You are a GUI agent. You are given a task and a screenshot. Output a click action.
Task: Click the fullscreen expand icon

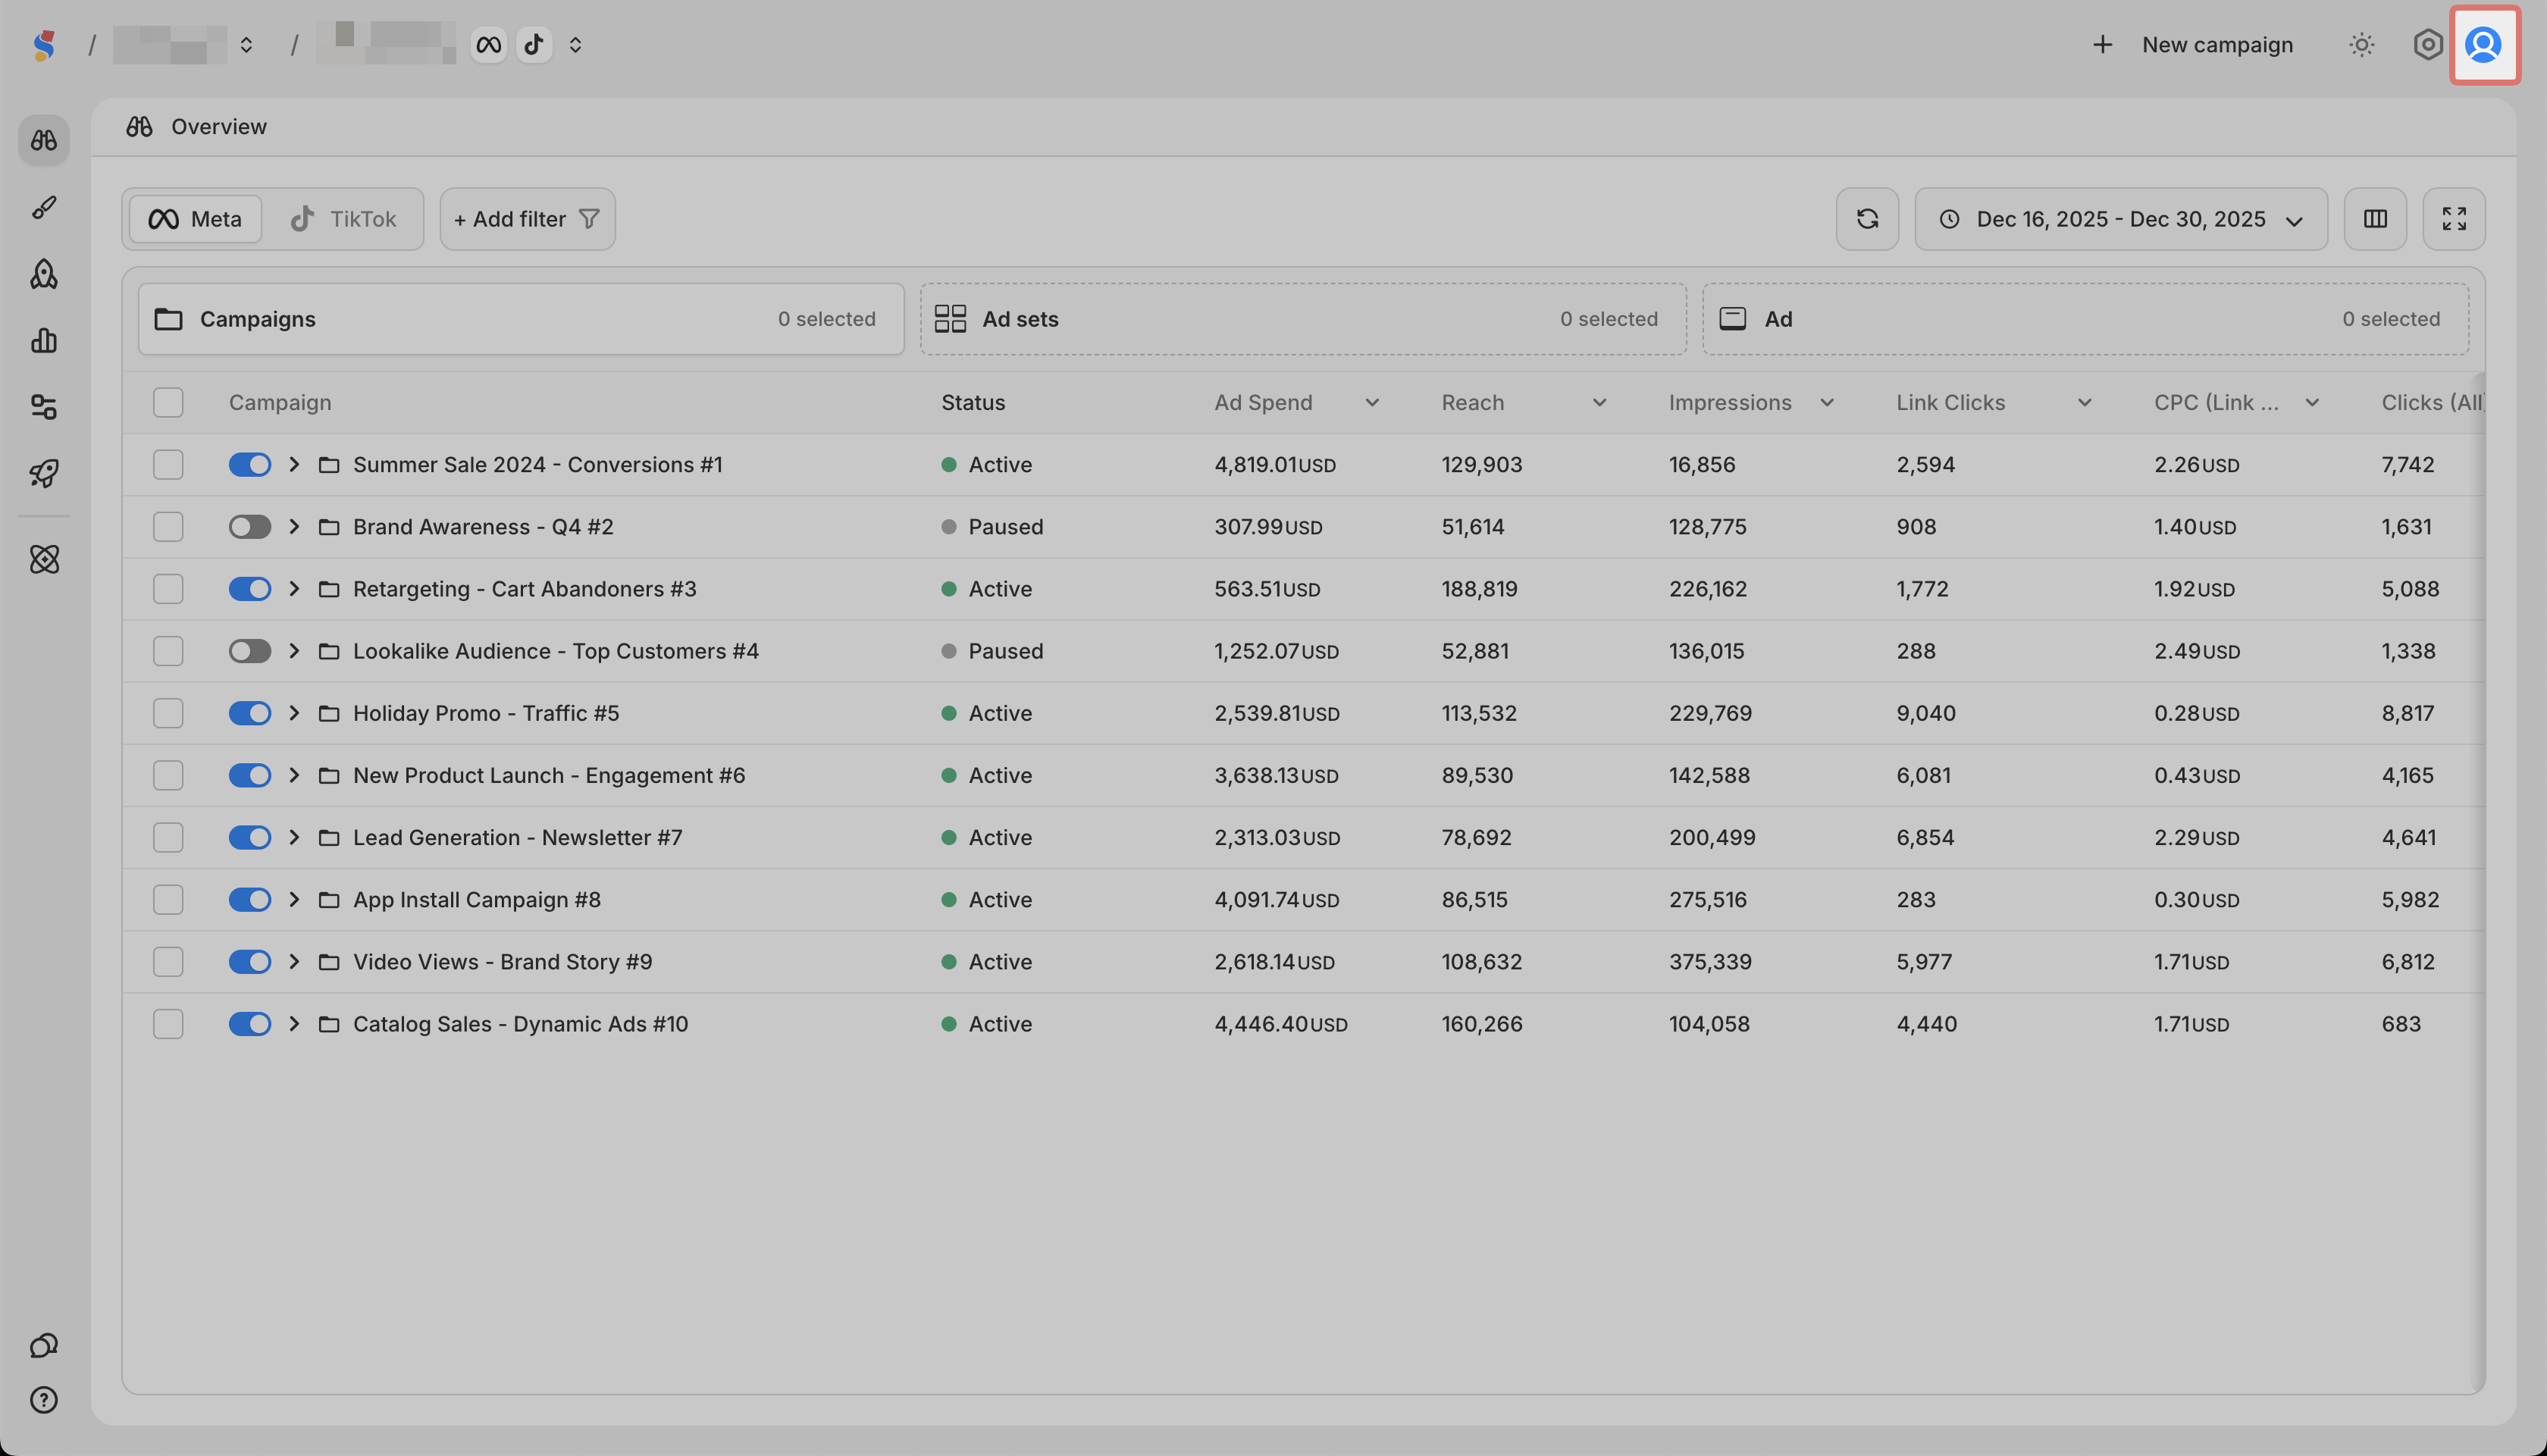pyautogui.click(x=2454, y=219)
